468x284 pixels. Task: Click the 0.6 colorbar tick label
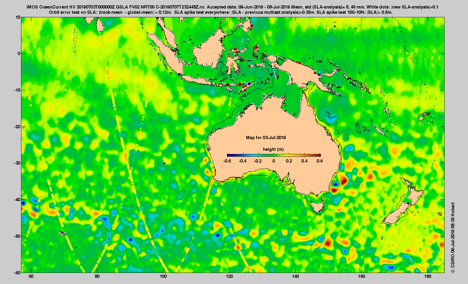coord(320,161)
